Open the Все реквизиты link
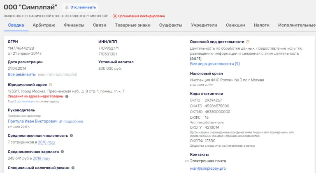The height and width of the screenshot is (173, 316). [x=21, y=74]
